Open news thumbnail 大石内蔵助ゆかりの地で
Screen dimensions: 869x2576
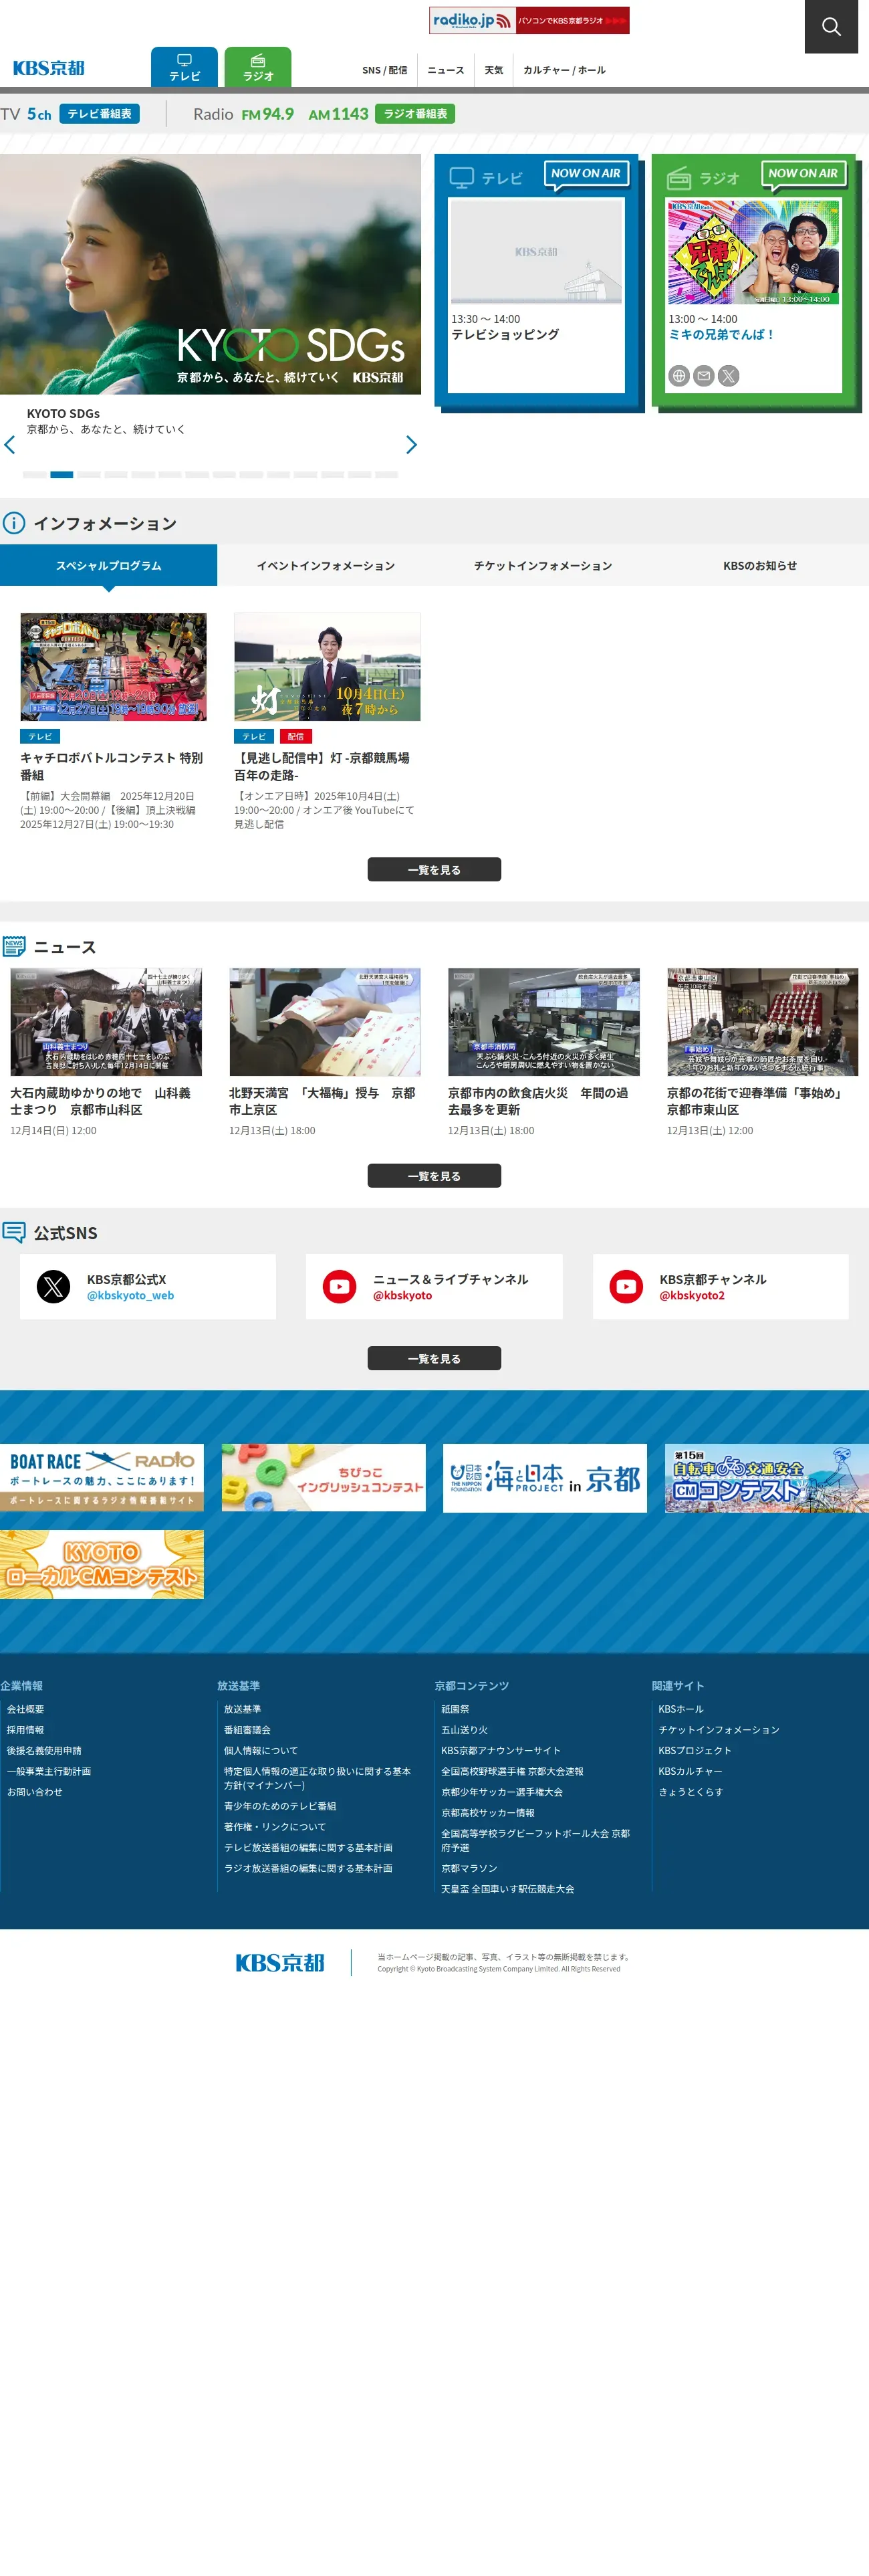tap(106, 1021)
